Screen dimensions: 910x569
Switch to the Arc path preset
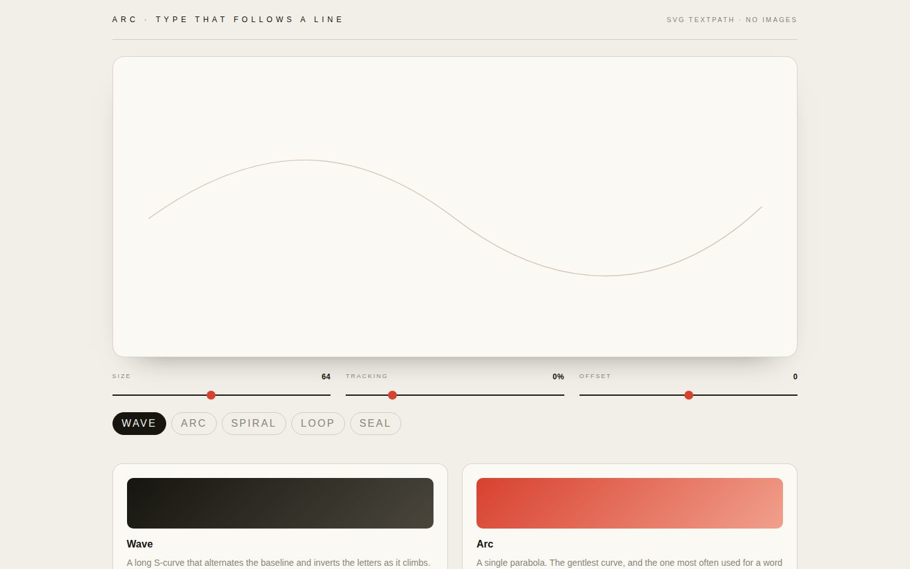[x=194, y=424]
